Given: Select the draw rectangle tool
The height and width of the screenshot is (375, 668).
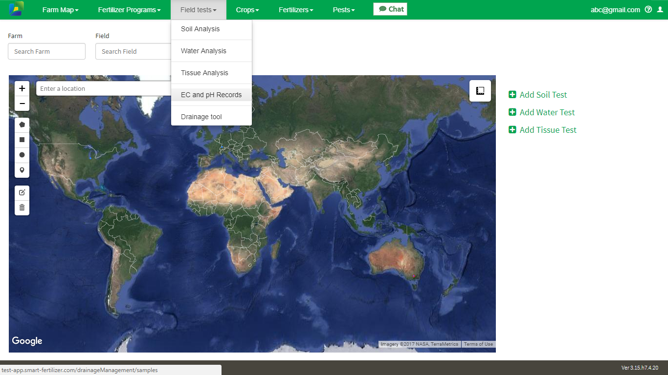Looking at the screenshot, I should tap(22, 140).
